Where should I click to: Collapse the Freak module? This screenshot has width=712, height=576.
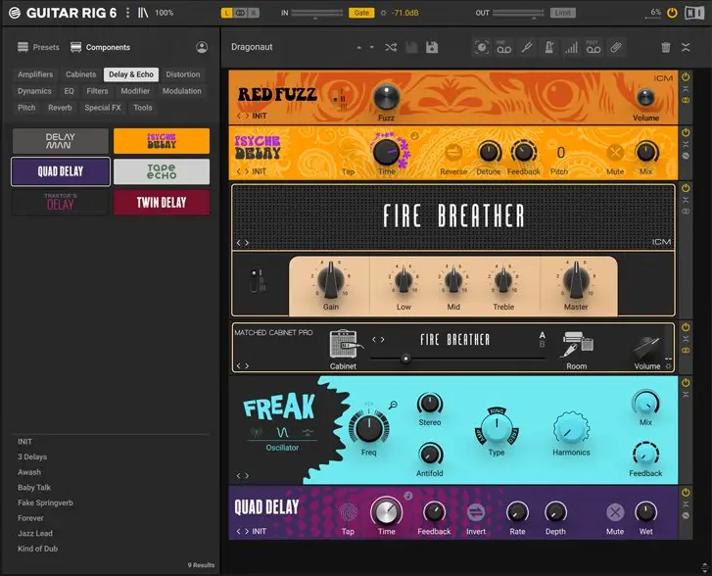tap(686, 395)
